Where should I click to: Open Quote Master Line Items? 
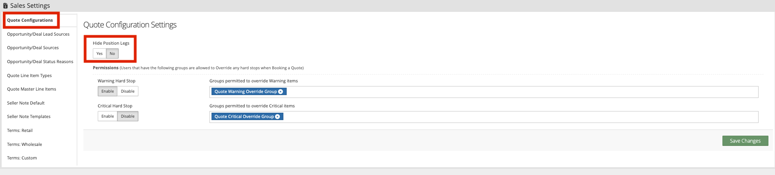pos(32,89)
